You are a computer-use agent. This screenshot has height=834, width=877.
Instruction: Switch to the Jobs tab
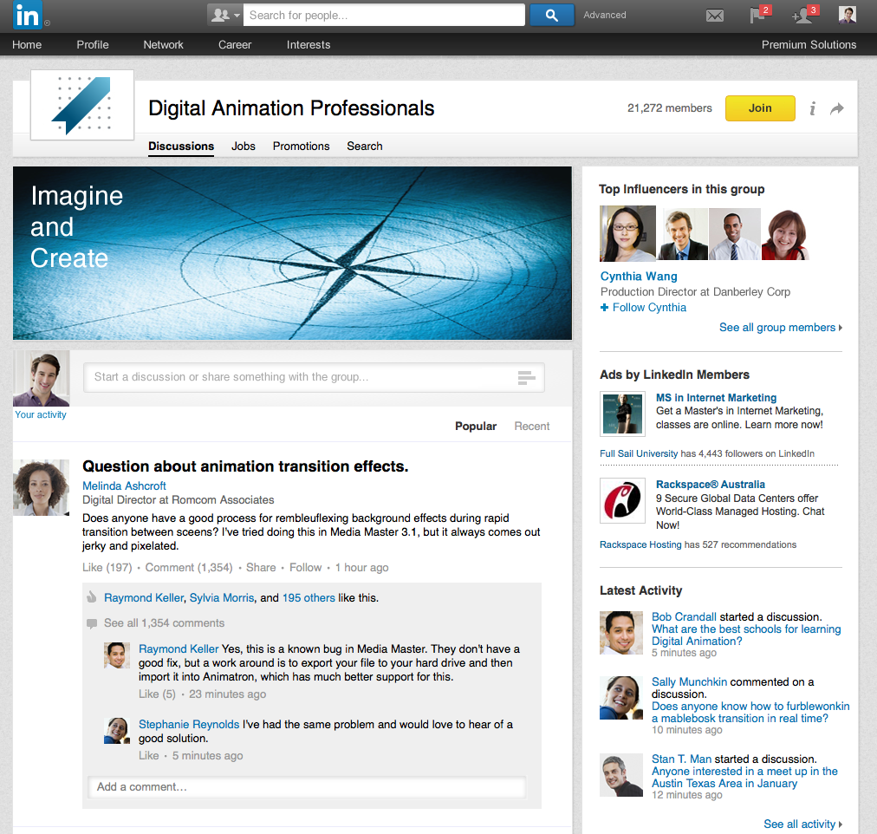click(x=244, y=146)
